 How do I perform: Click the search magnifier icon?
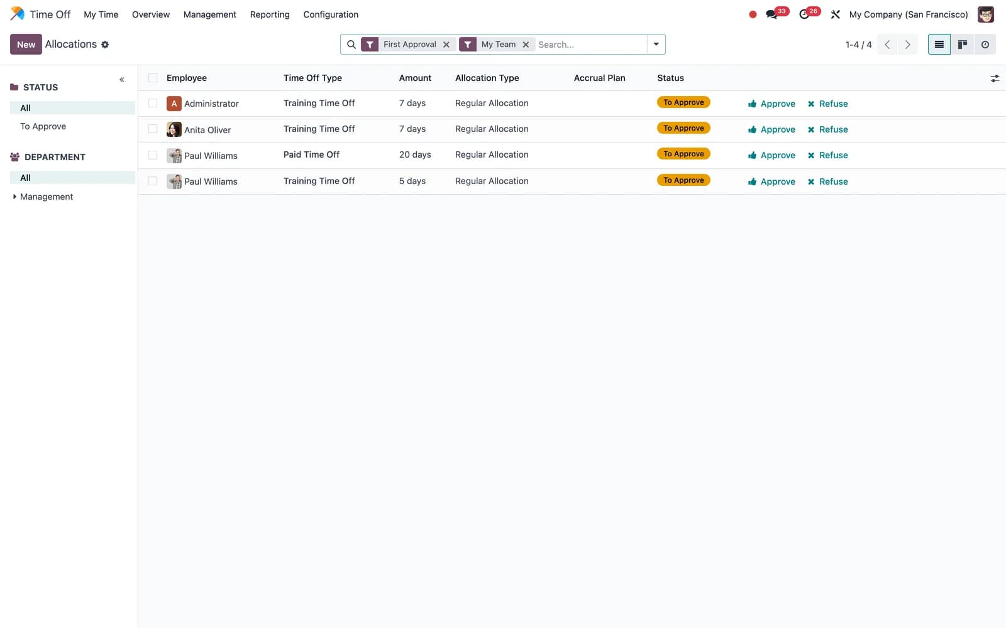(351, 45)
